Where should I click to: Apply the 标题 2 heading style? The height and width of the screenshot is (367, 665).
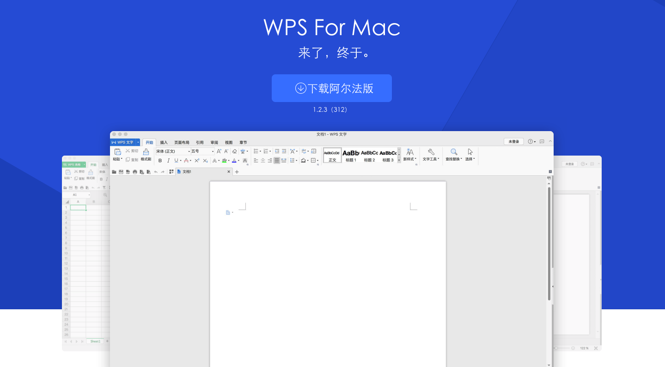point(369,155)
